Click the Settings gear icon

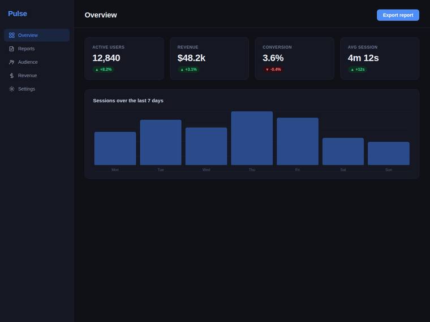(x=11, y=89)
